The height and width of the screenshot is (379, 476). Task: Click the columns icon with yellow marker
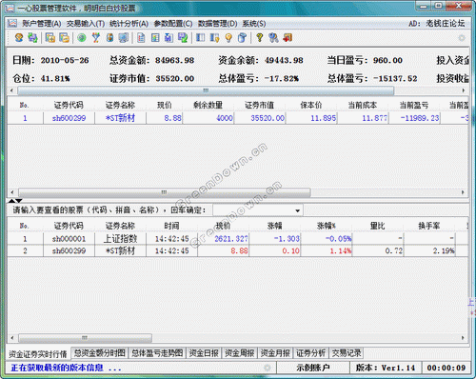pos(214,38)
